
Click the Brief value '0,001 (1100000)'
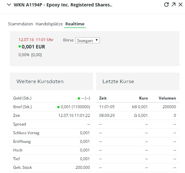click(75, 107)
